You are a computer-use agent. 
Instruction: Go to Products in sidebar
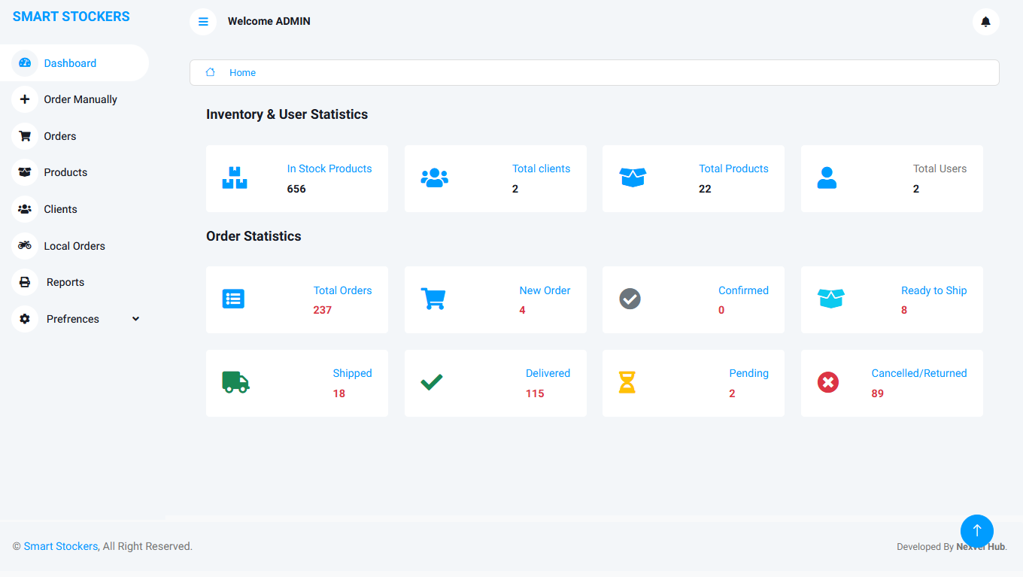[65, 172]
